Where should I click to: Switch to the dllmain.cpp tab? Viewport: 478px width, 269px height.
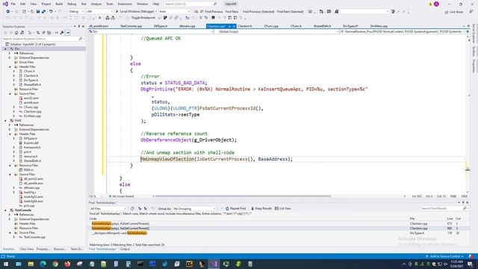pyautogui.click(x=187, y=26)
